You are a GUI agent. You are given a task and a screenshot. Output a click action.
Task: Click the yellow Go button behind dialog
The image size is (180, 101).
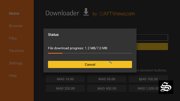[152, 47]
